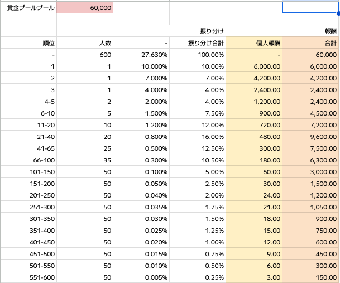This screenshot has height=283, width=340.
Task: Select the 個人報酬 column header
Action: (x=254, y=43)
